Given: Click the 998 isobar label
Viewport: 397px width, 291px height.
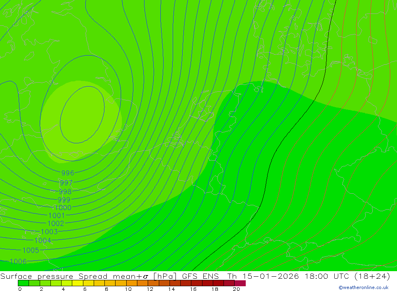Looking at the screenshot, I should [x=65, y=191].
